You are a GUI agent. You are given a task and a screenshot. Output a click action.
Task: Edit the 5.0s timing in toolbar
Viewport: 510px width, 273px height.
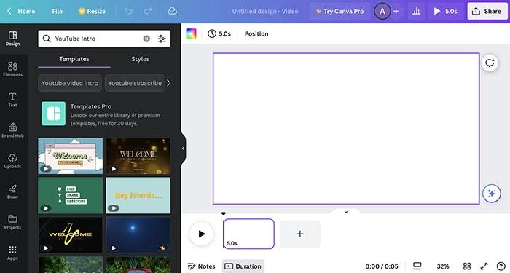coord(219,33)
